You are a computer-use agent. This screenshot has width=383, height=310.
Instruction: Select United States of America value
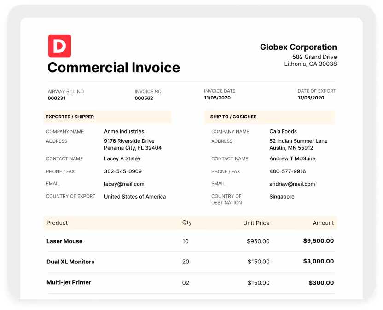(135, 197)
